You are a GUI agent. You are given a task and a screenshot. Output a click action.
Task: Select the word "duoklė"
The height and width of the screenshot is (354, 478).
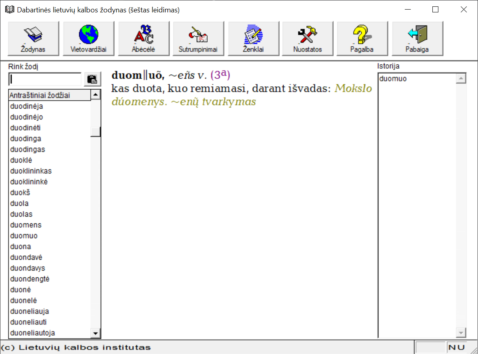21,160
